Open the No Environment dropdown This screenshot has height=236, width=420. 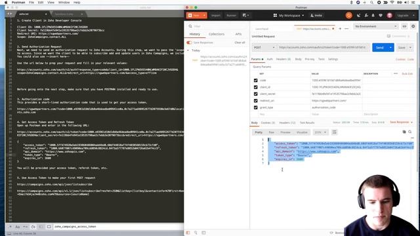coord(375,26)
